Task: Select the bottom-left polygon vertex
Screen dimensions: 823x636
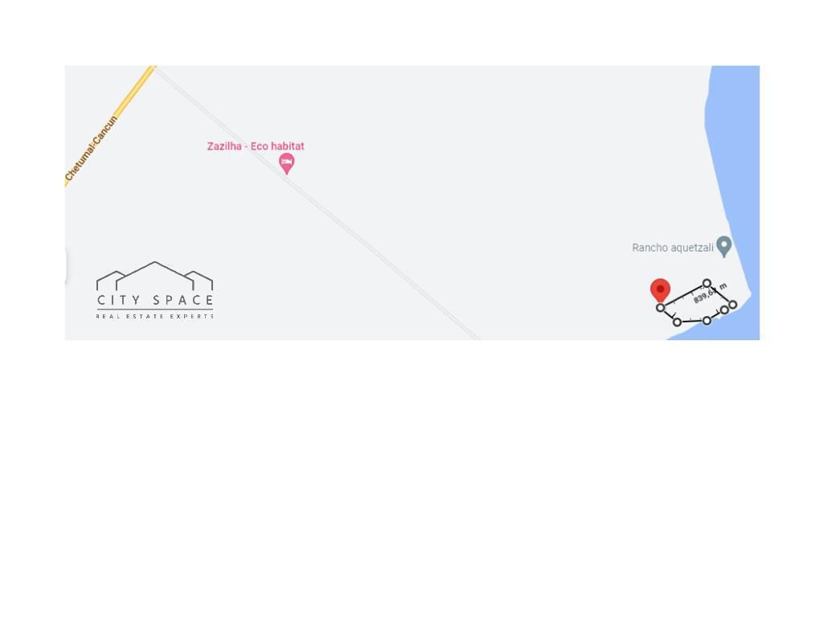Action: pyautogui.click(x=677, y=322)
